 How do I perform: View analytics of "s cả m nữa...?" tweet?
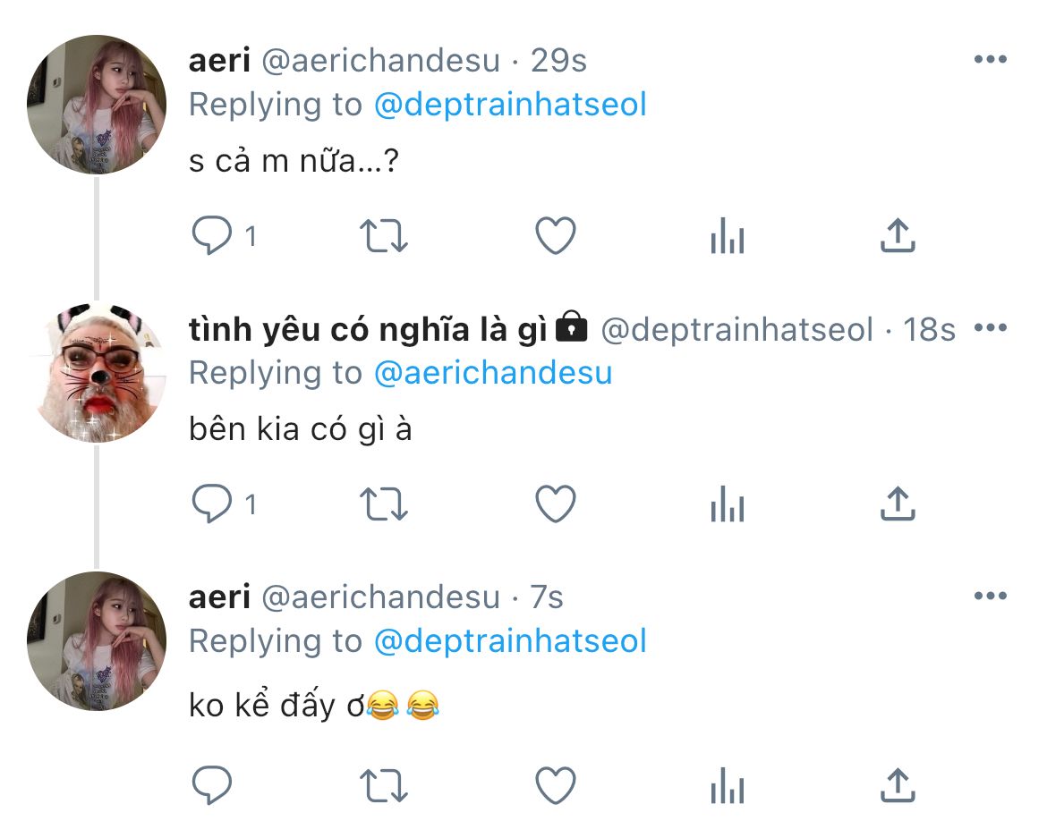[727, 238]
